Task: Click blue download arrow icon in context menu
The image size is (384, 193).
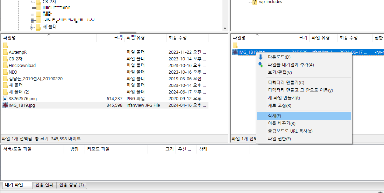Action: tap(261, 57)
